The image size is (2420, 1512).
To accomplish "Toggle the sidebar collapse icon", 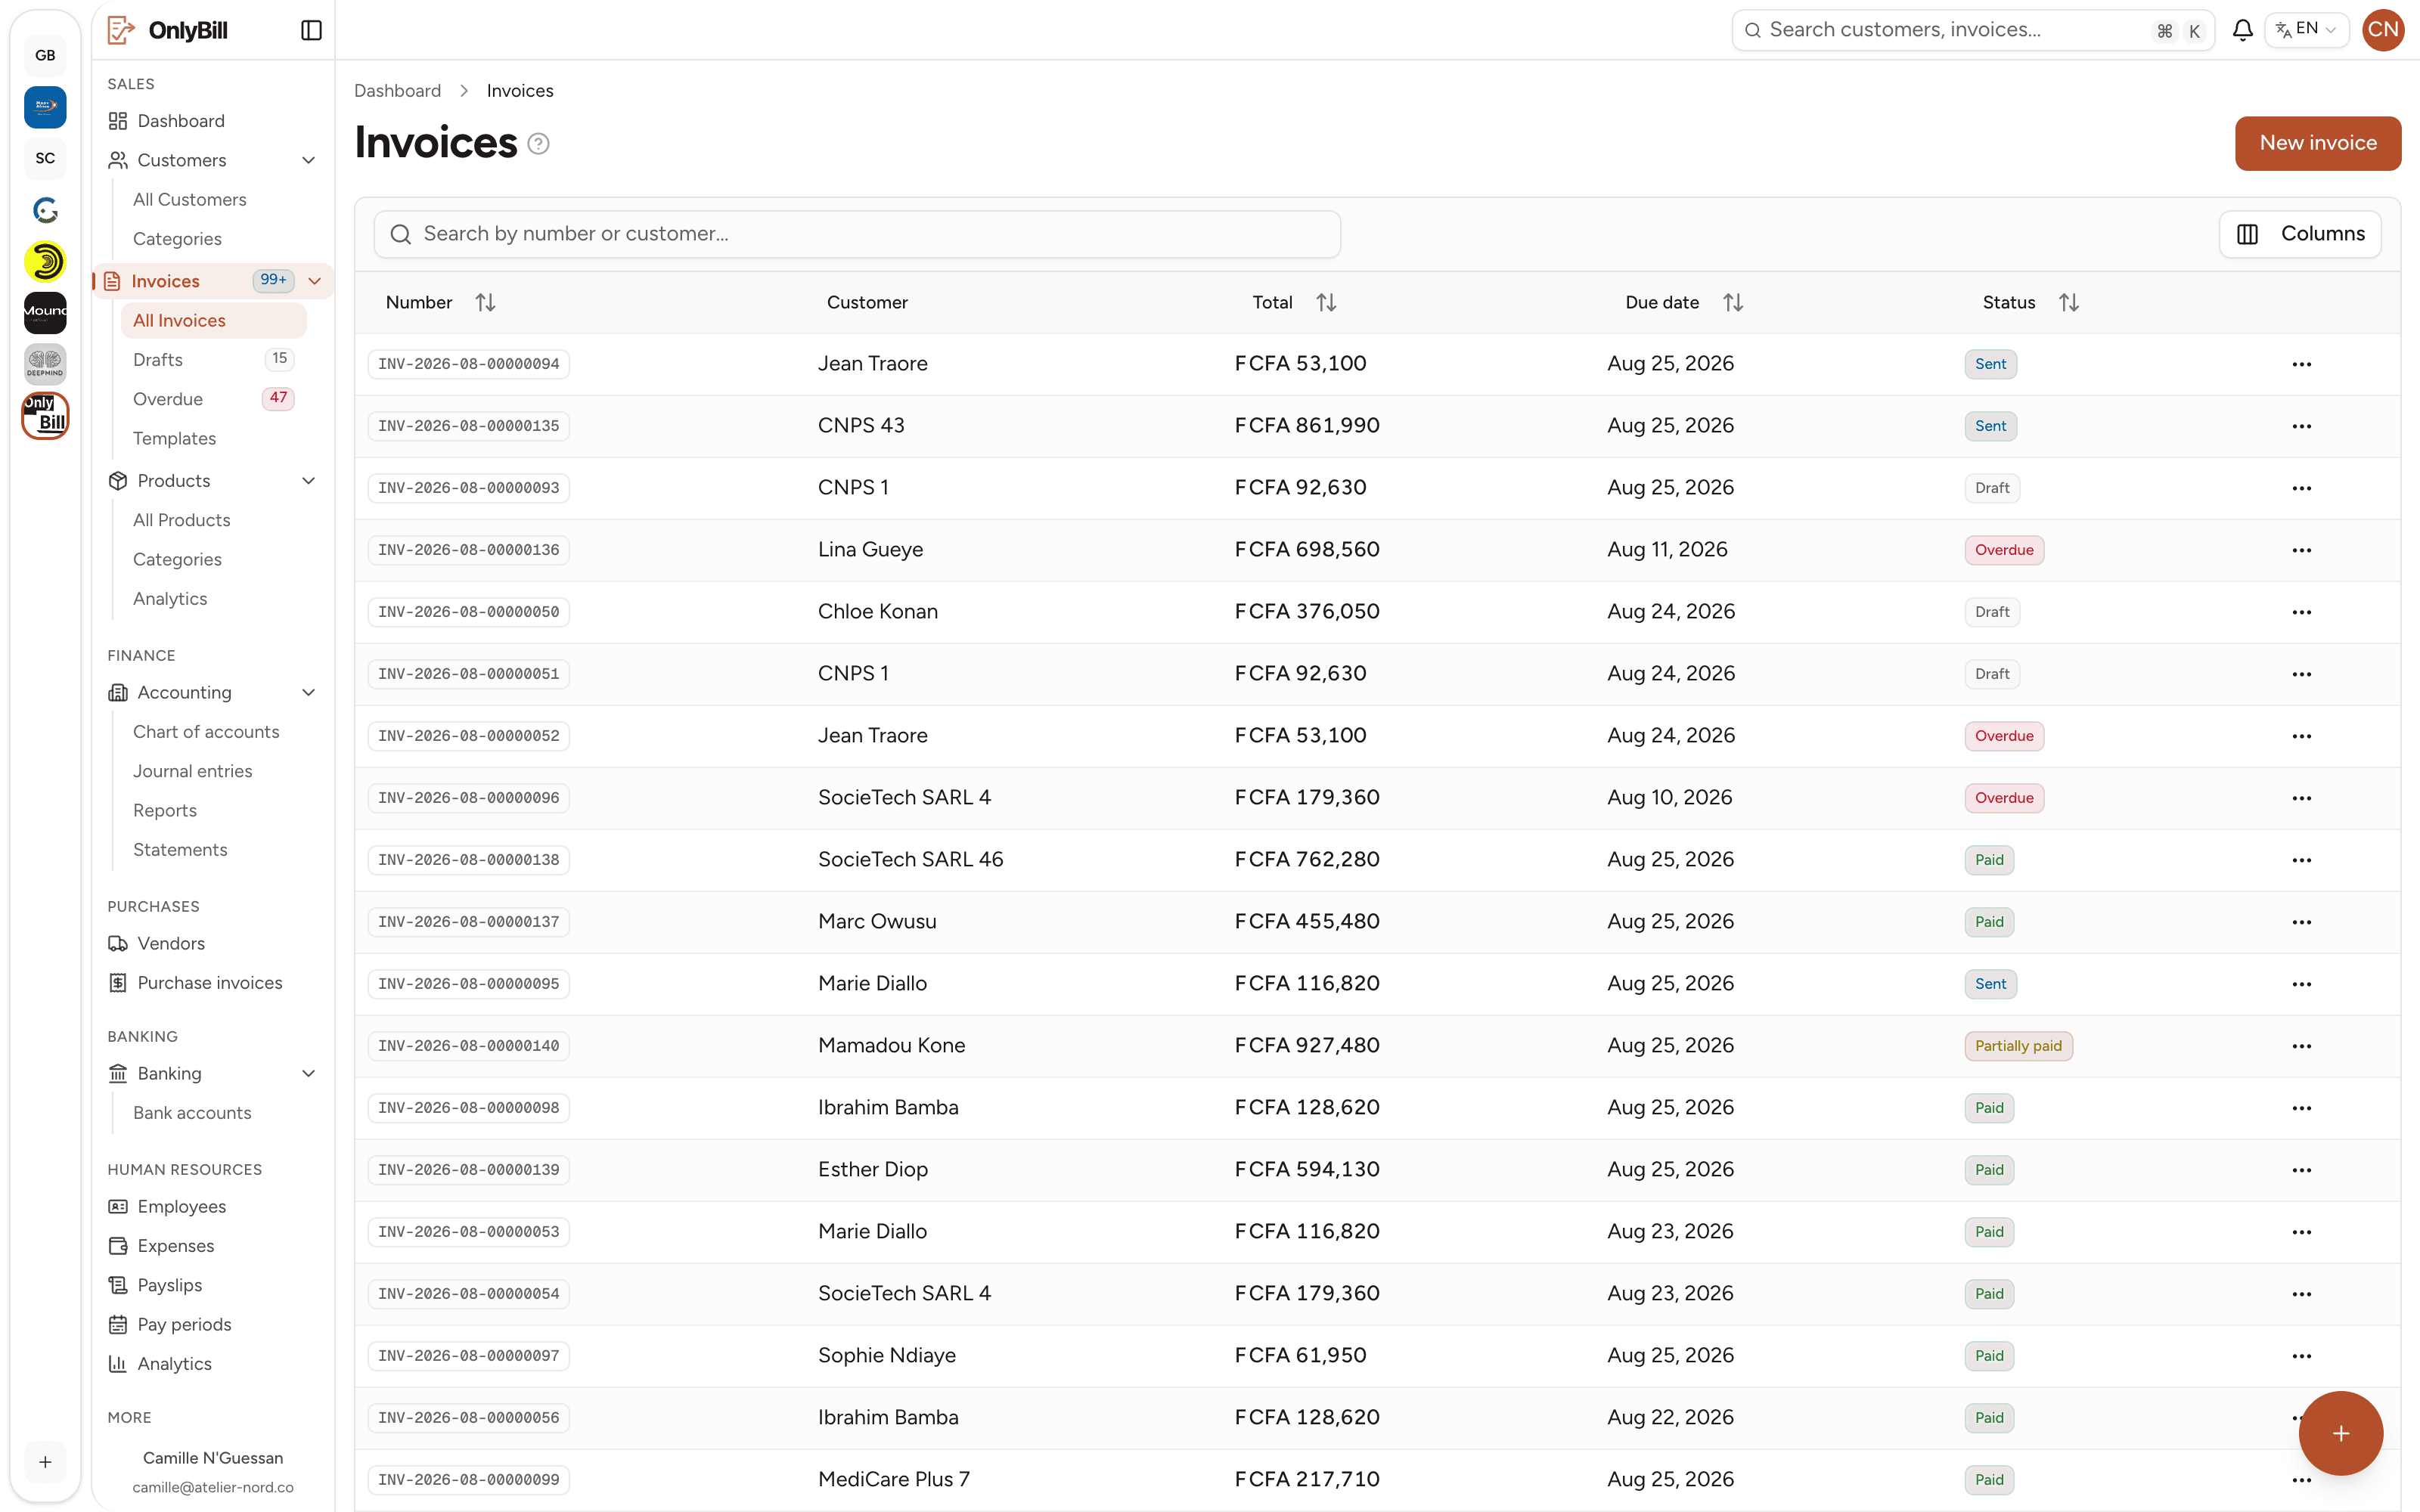I will point(311,30).
